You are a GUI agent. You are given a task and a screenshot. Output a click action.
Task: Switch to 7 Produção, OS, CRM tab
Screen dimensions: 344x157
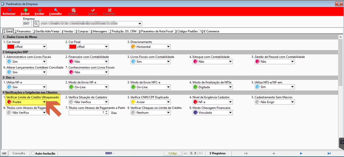coord(123,31)
